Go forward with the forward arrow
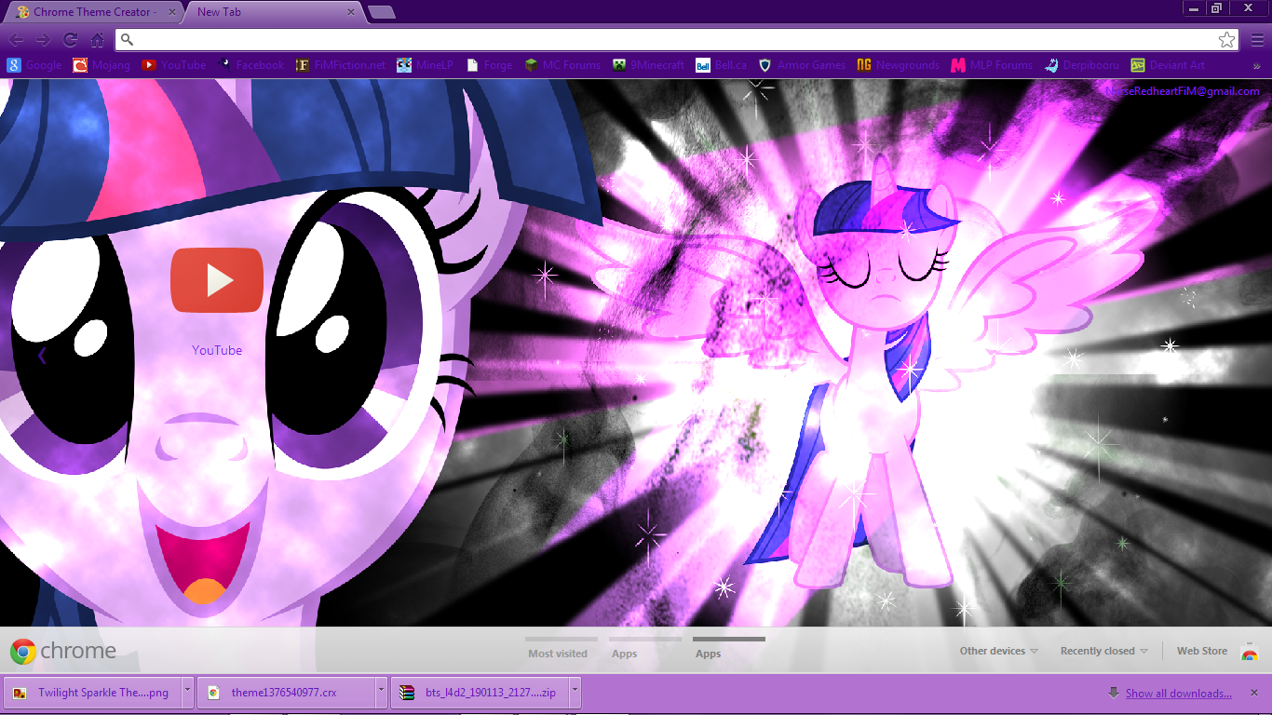Viewport: 1272px width, 715px height. pyautogui.click(x=43, y=40)
